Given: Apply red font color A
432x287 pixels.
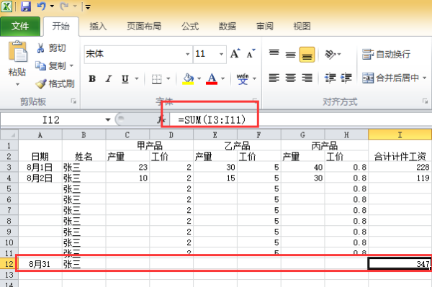Looking at the screenshot, I should 212,79.
